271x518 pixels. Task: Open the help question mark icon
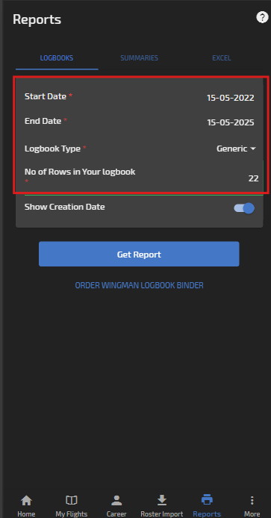point(262,17)
